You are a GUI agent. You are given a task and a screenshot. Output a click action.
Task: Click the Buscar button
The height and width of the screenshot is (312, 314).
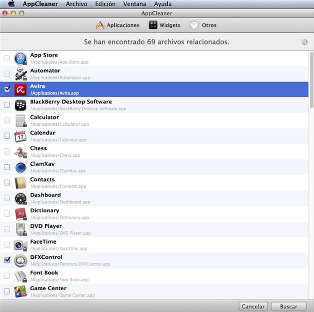(288, 307)
